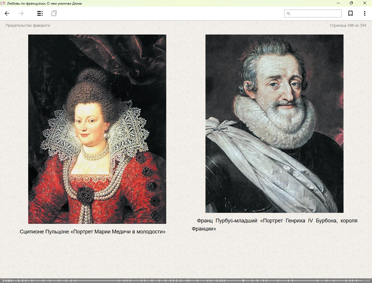
Task: Open the three-dot more options menu
Action: click(364, 13)
